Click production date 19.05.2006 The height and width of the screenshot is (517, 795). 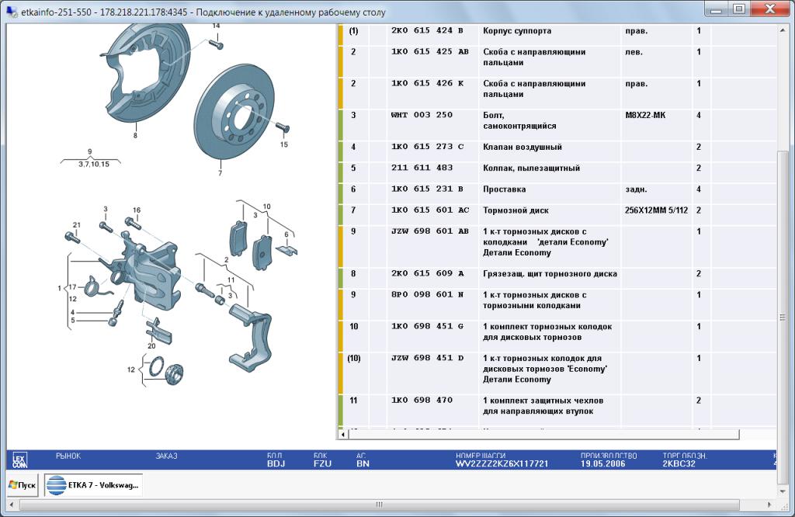(602, 463)
